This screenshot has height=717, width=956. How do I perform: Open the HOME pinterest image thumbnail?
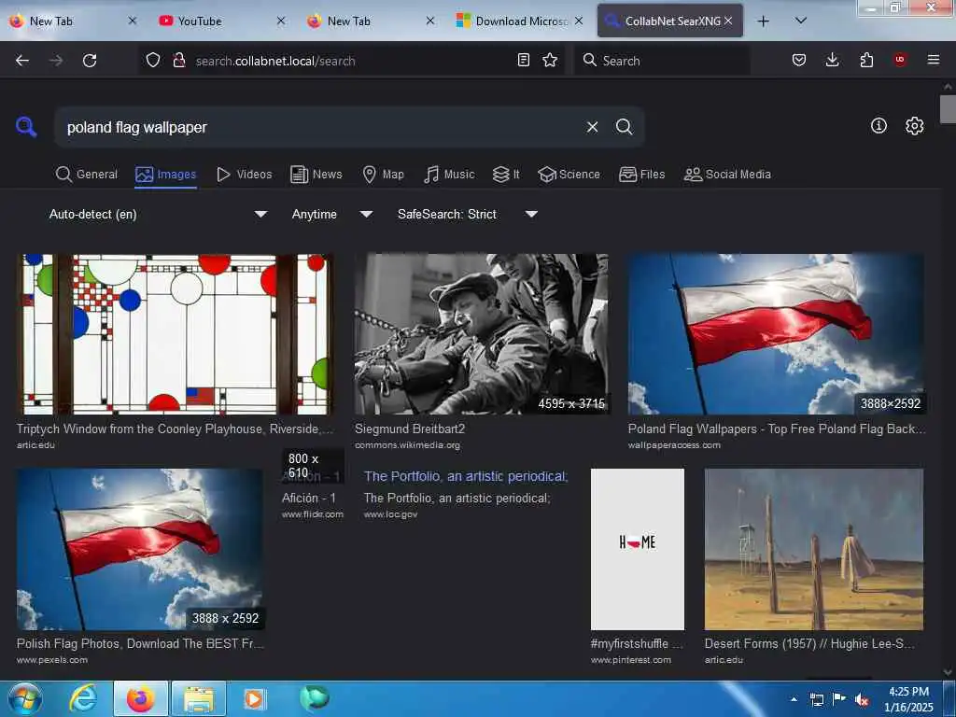[x=637, y=549]
